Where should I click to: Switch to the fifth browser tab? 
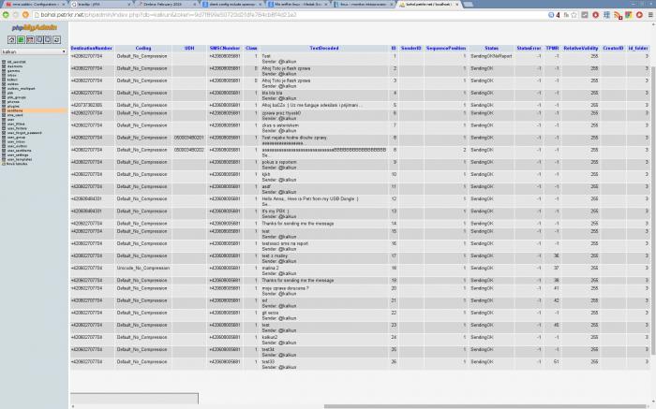click(298, 4)
